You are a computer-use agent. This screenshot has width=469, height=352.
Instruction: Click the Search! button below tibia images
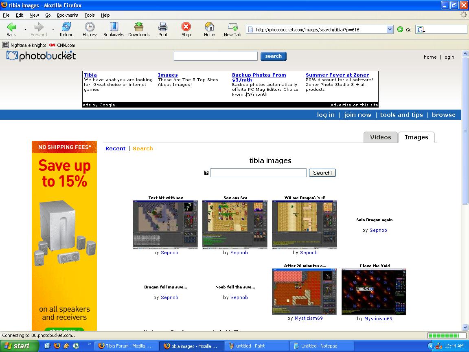click(x=322, y=173)
